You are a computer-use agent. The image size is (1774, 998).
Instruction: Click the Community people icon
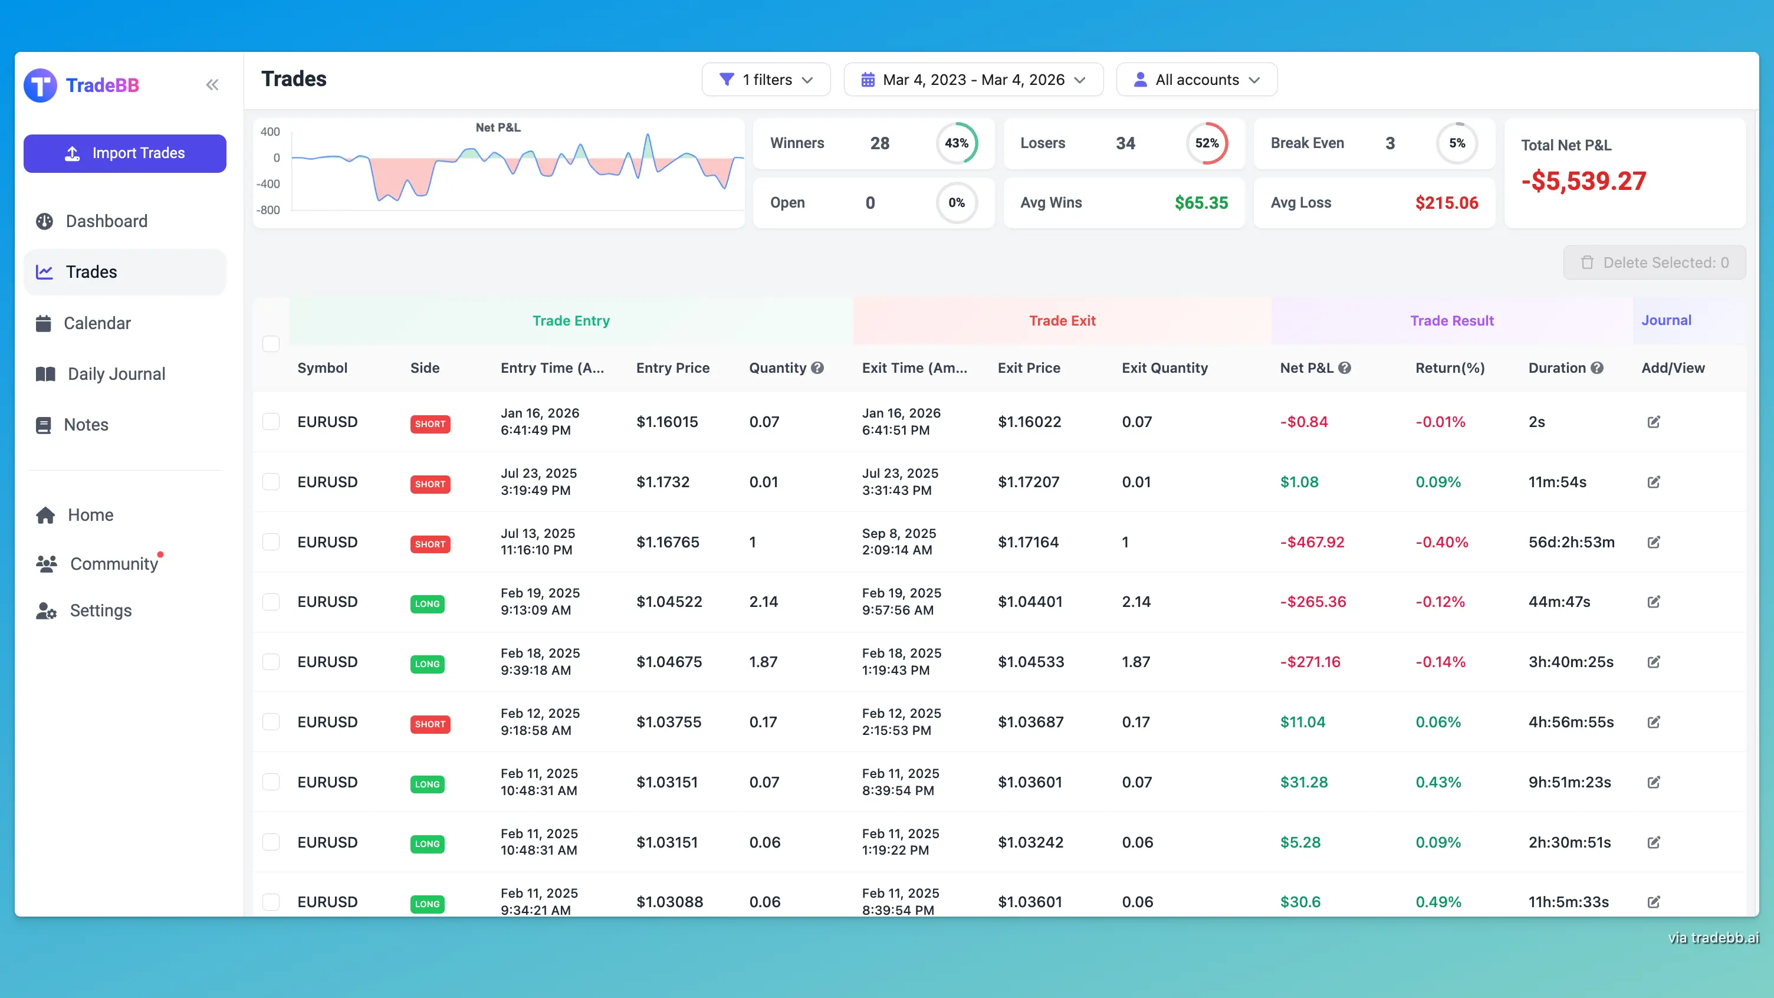click(44, 563)
